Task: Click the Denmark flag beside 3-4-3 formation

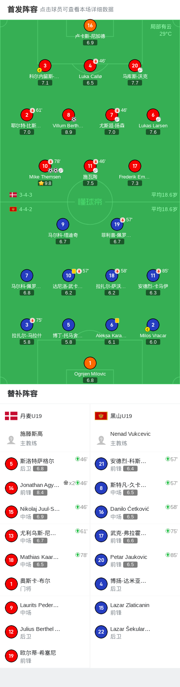Action: [x=13, y=195]
